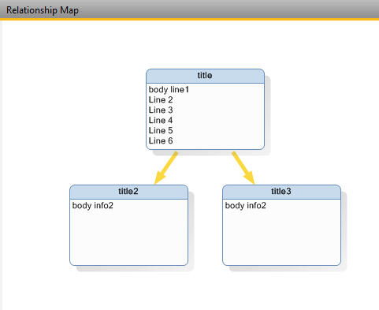
Task: Click the "body line1" text in the top node
Action: [x=169, y=90]
